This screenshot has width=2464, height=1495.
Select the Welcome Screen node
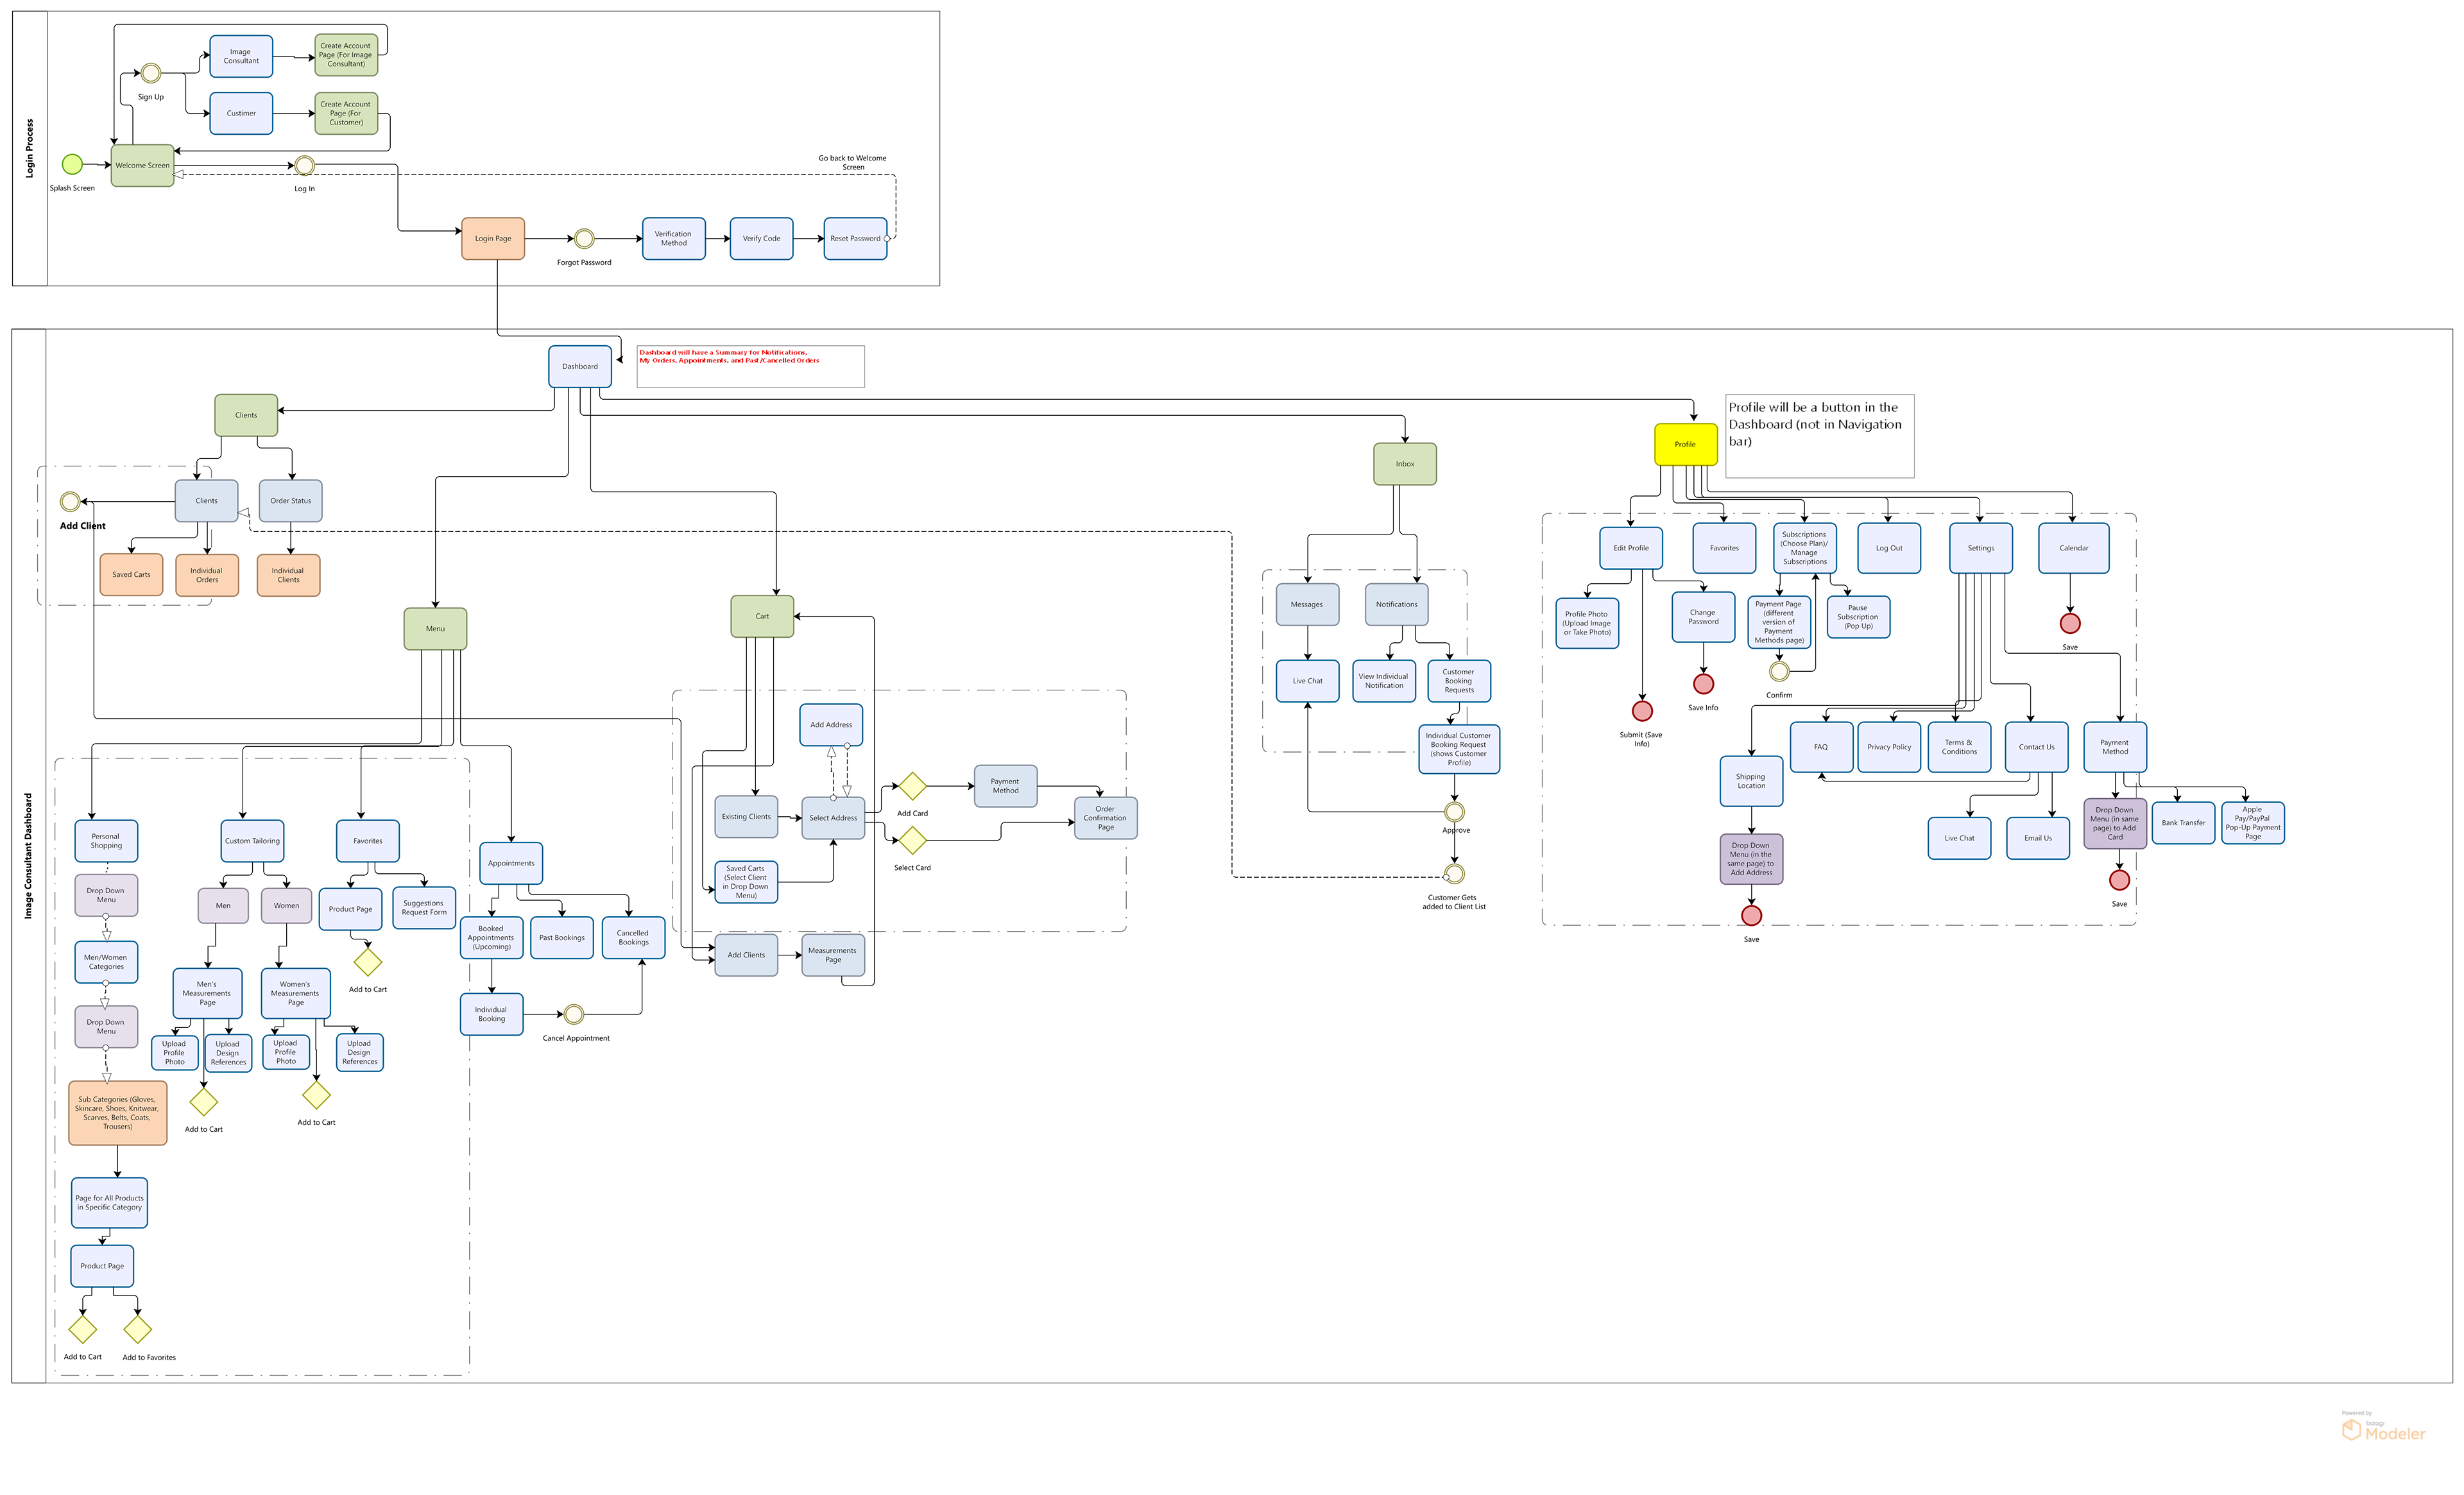point(143,165)
